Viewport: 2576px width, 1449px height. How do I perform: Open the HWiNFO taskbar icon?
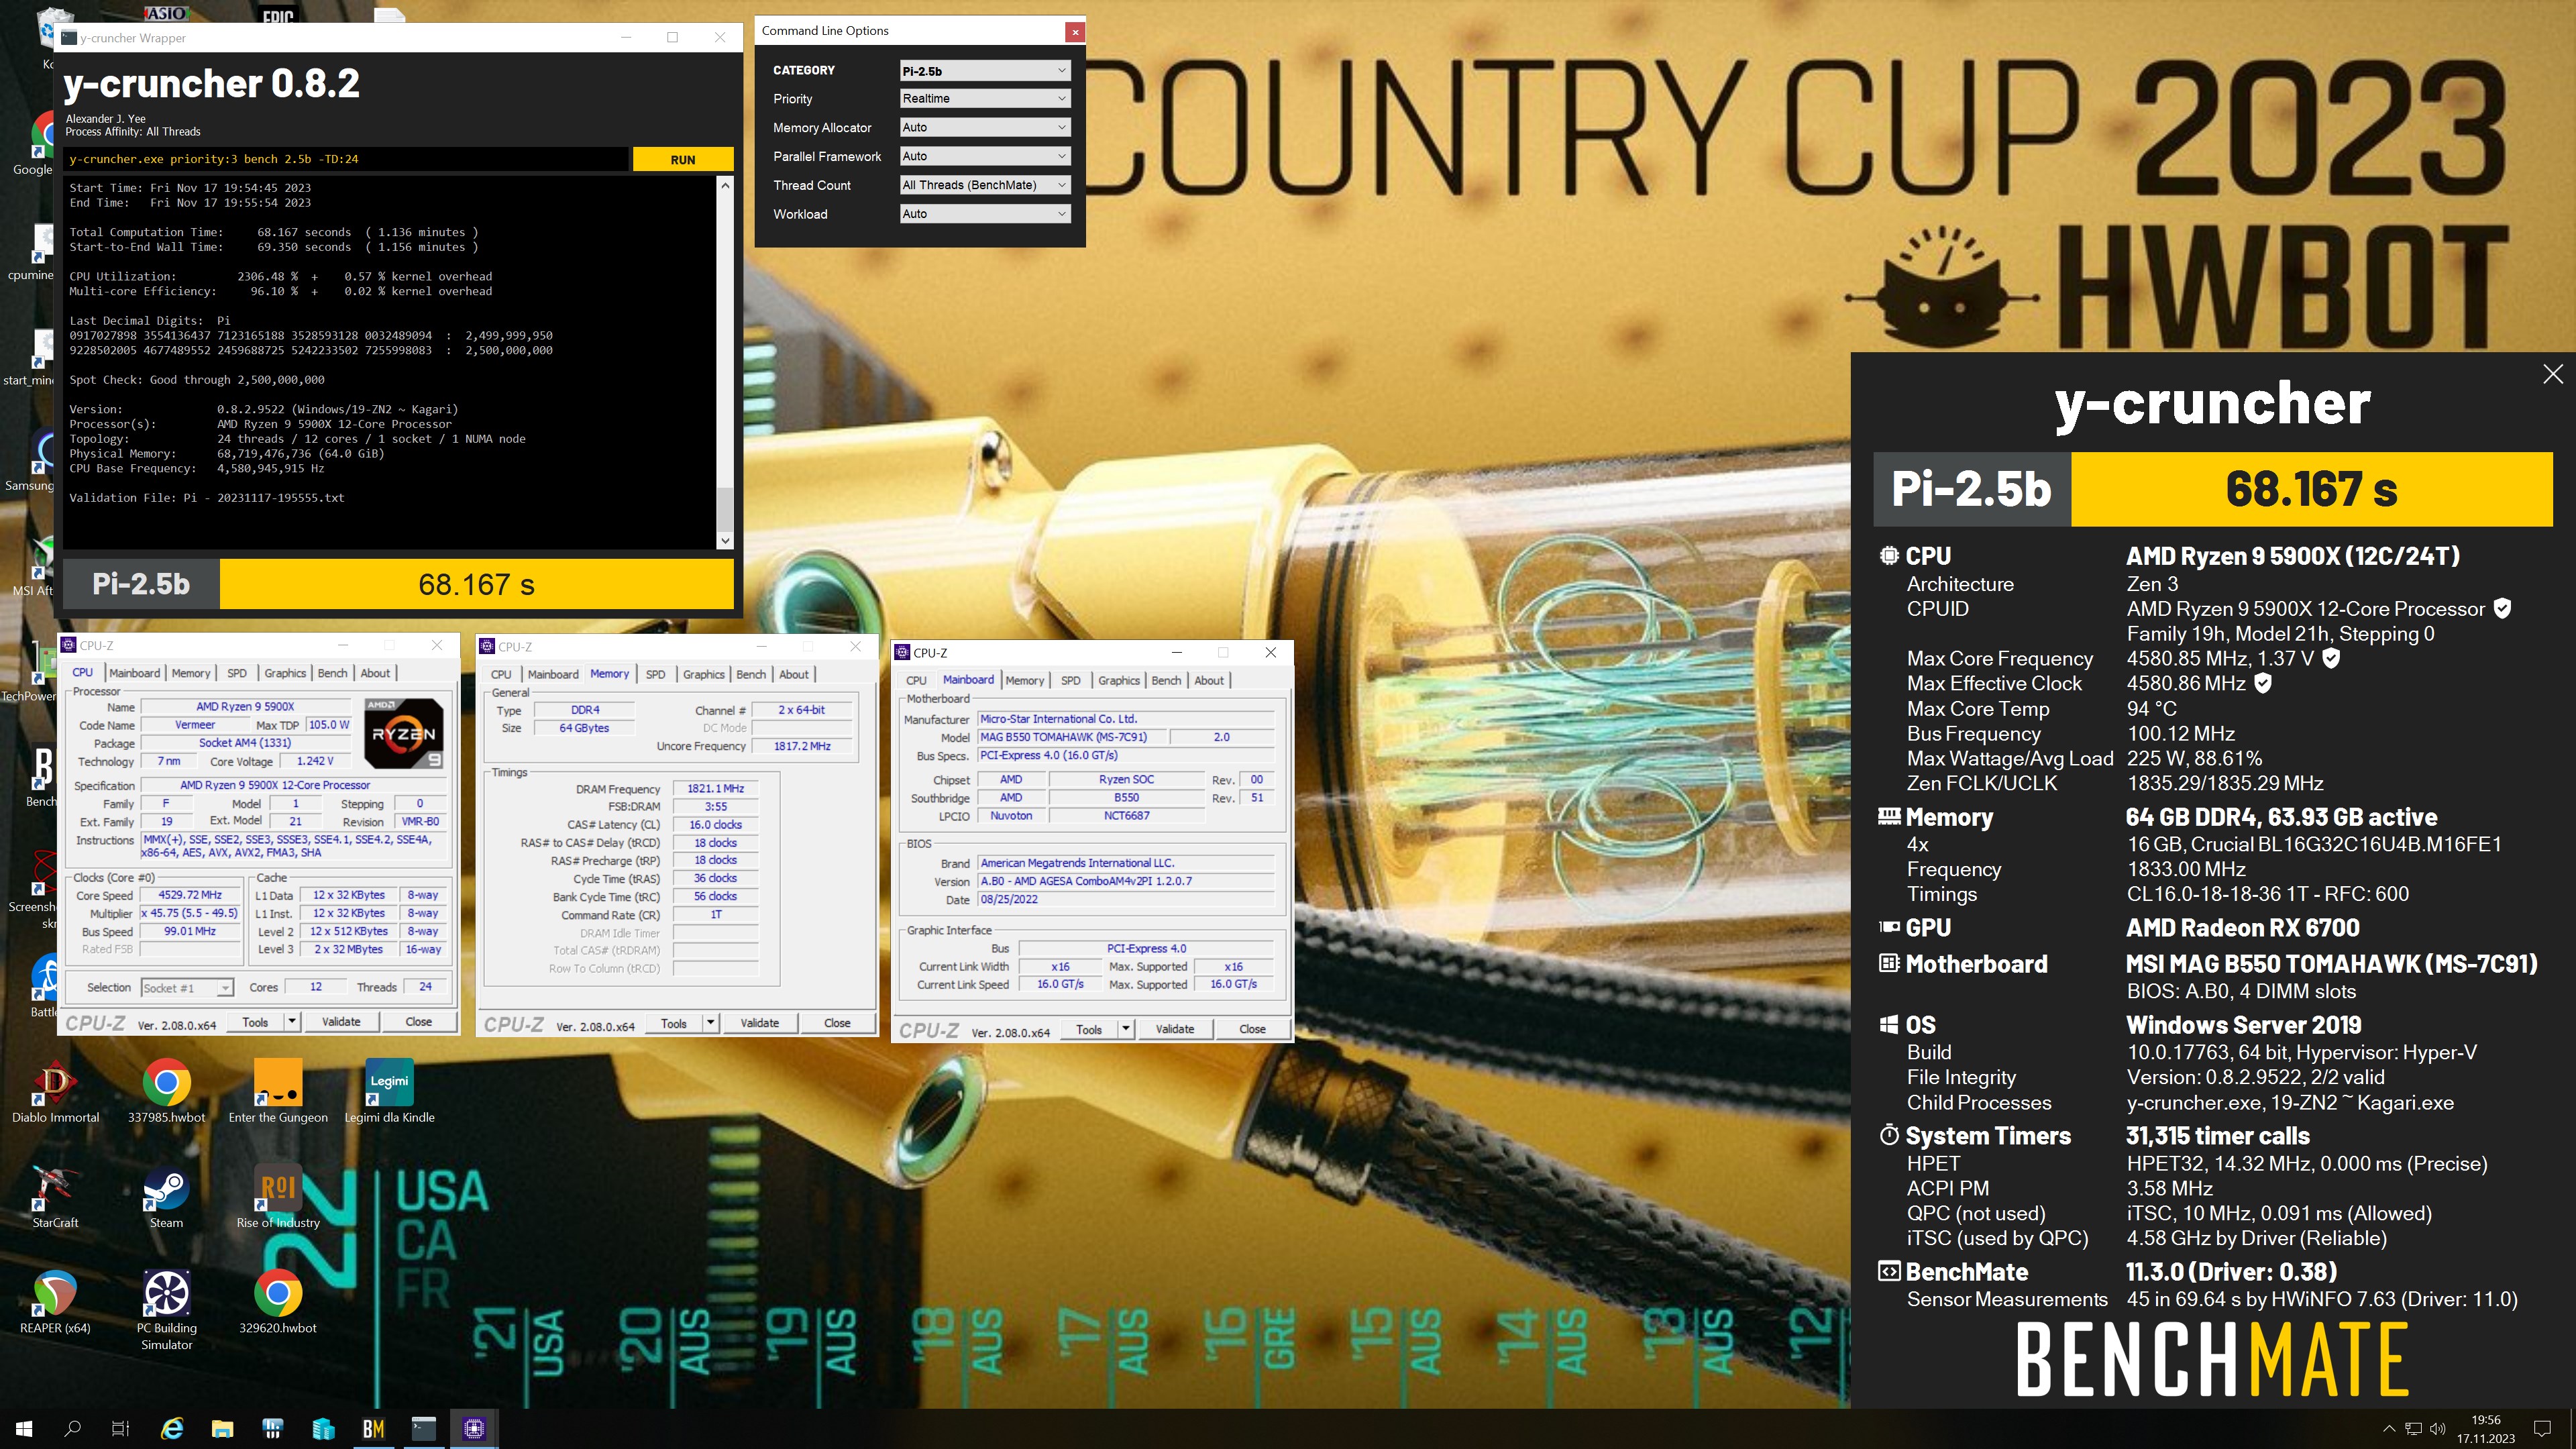(272, 1428)
